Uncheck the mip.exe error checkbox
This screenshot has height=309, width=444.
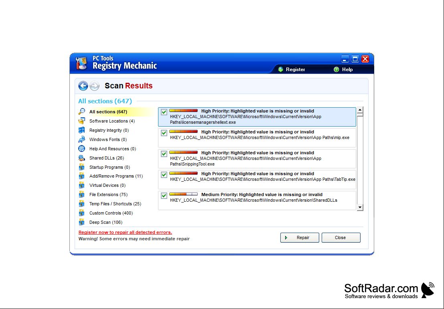tap(164, 133)
